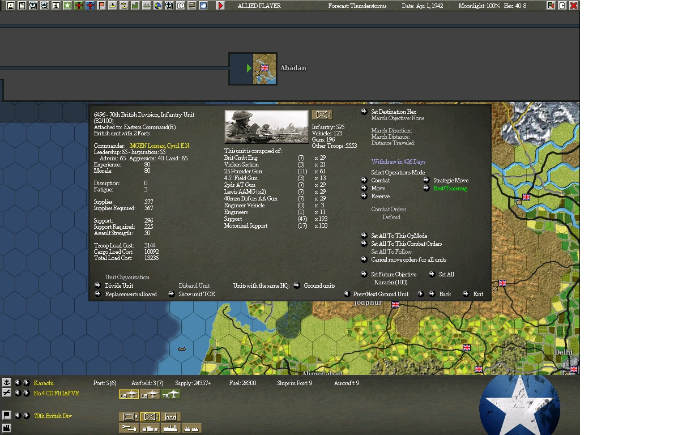Click the globe toolbar icon
The width and height of the screenshot is (674, 435).
tap(158, 6)
